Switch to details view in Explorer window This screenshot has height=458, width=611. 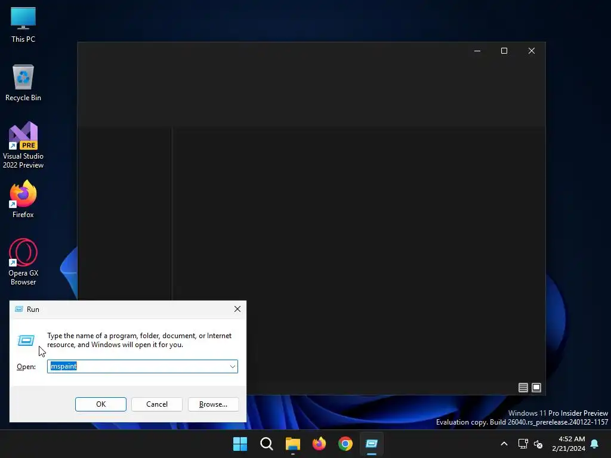click(x=523, y=388)
